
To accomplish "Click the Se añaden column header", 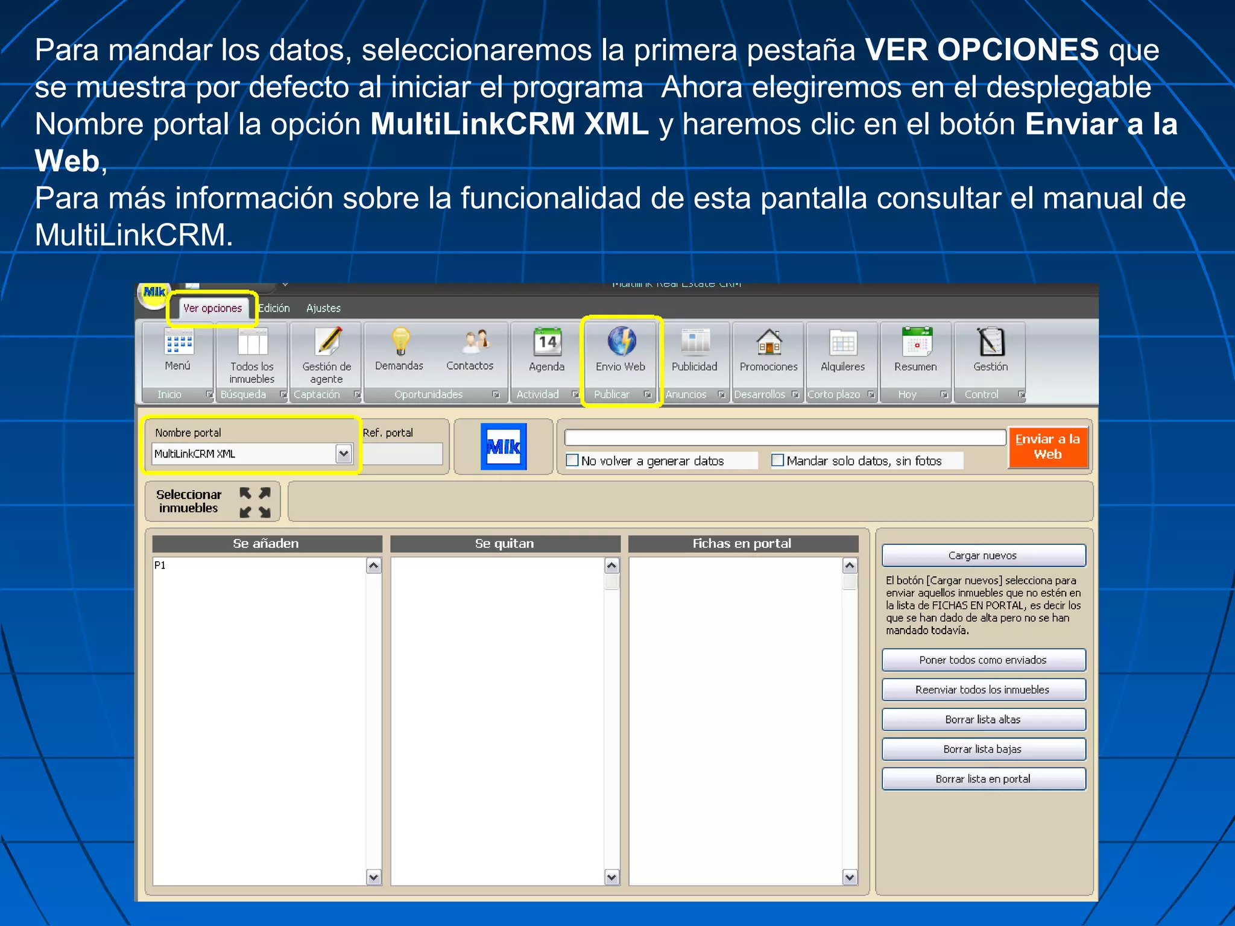I will (267, 543).
